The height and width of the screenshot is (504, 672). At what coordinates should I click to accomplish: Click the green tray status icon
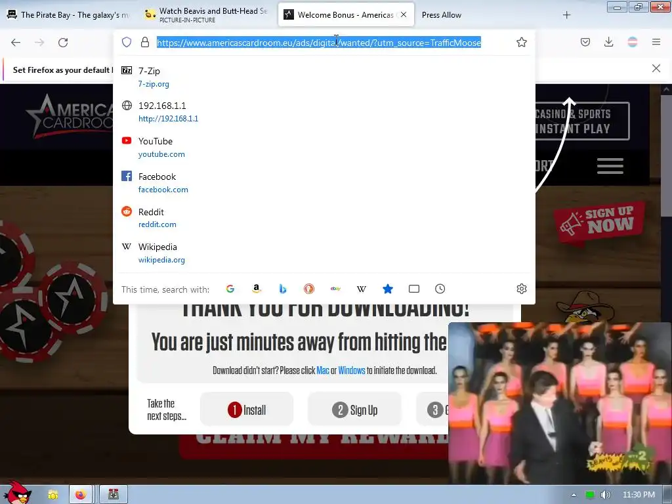590,495
